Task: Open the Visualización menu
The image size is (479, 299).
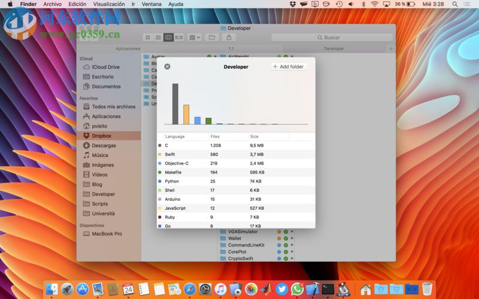Action: [109, 4]
